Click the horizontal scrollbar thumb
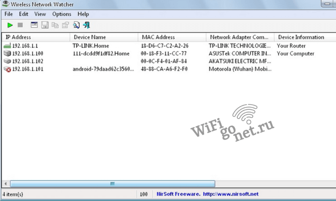 coord(112,184)
